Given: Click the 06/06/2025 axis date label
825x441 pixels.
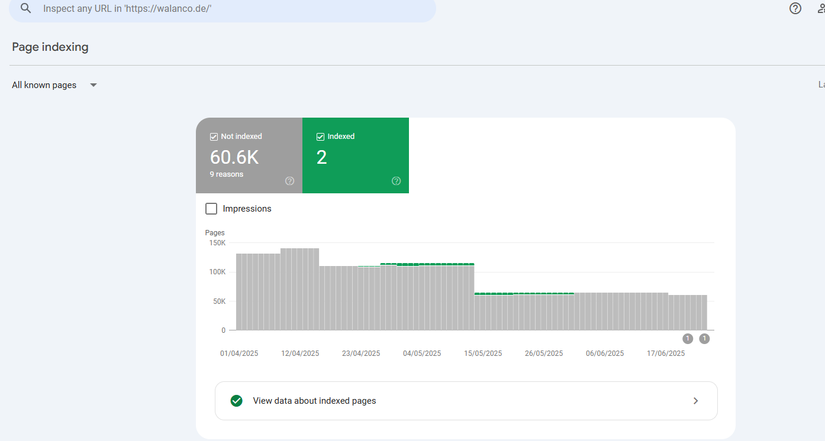Looking at the screenshot, I should (x=605, y=354).
